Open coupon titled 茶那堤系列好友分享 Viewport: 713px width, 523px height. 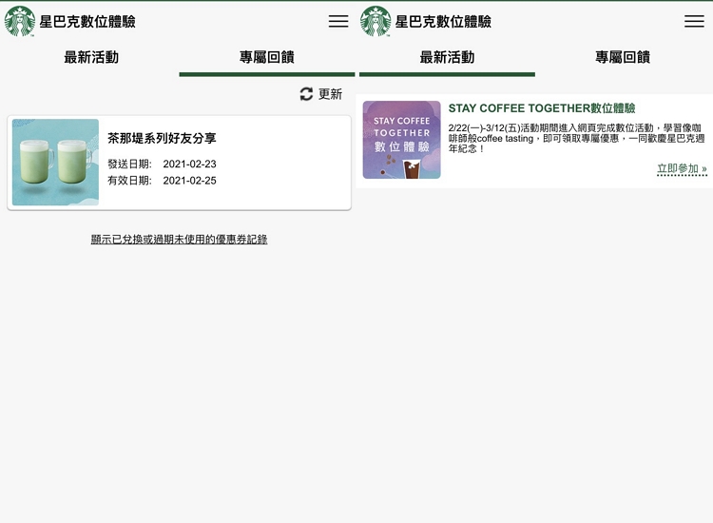click(162, 138)
